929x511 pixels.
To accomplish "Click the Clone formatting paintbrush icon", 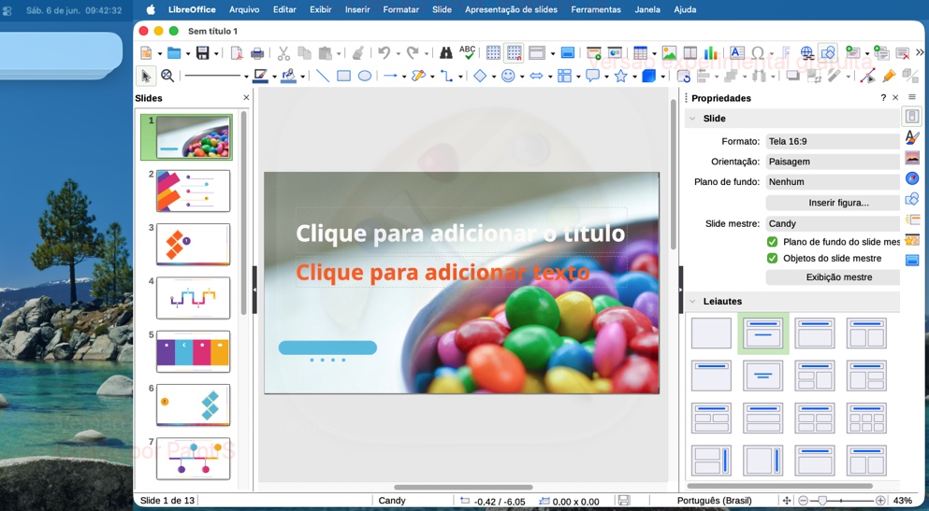I will tap(358, 53).
